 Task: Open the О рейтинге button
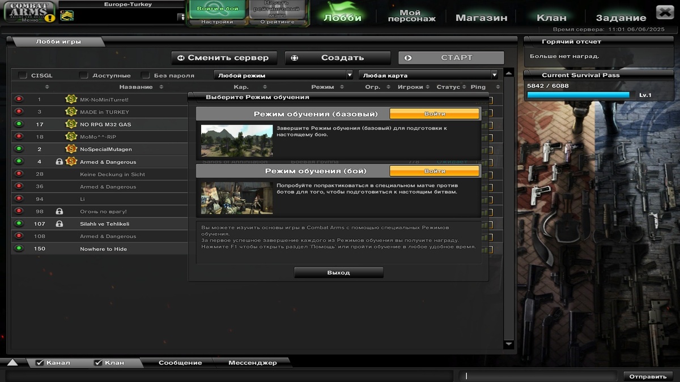tap(277, 22)
